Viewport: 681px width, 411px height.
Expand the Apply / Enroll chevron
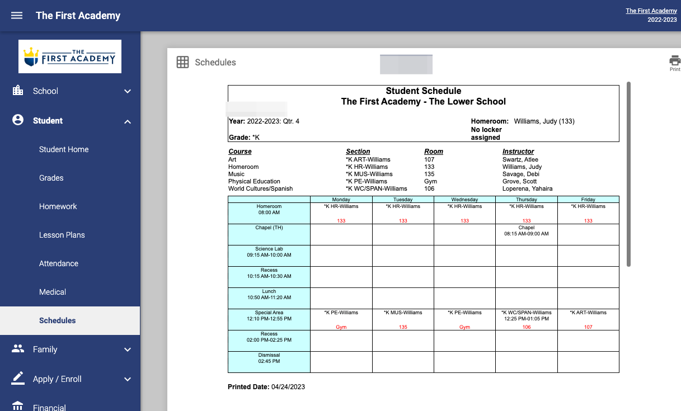128,379
